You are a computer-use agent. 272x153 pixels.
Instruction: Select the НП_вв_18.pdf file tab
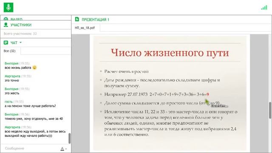tap(85, 28)
